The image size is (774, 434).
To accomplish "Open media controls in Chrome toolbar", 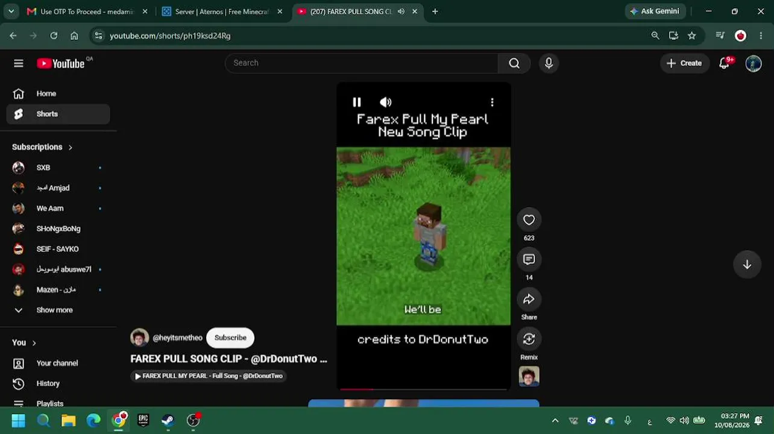I will (x=720, y=36).
